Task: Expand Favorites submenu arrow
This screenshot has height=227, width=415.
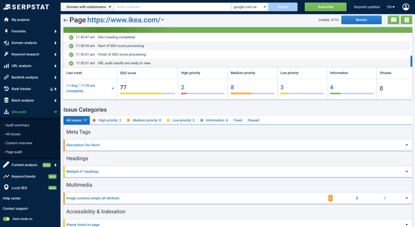Action: tap(56, 31)
